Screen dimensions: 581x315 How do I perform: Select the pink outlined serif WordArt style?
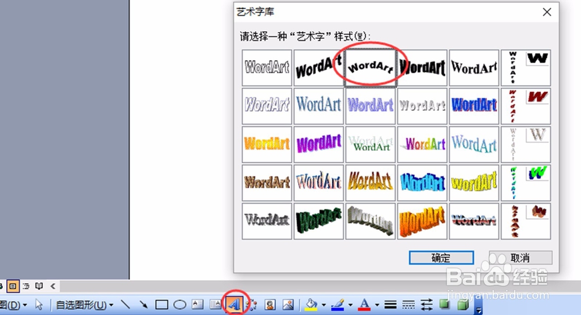[x=318, y=183]
